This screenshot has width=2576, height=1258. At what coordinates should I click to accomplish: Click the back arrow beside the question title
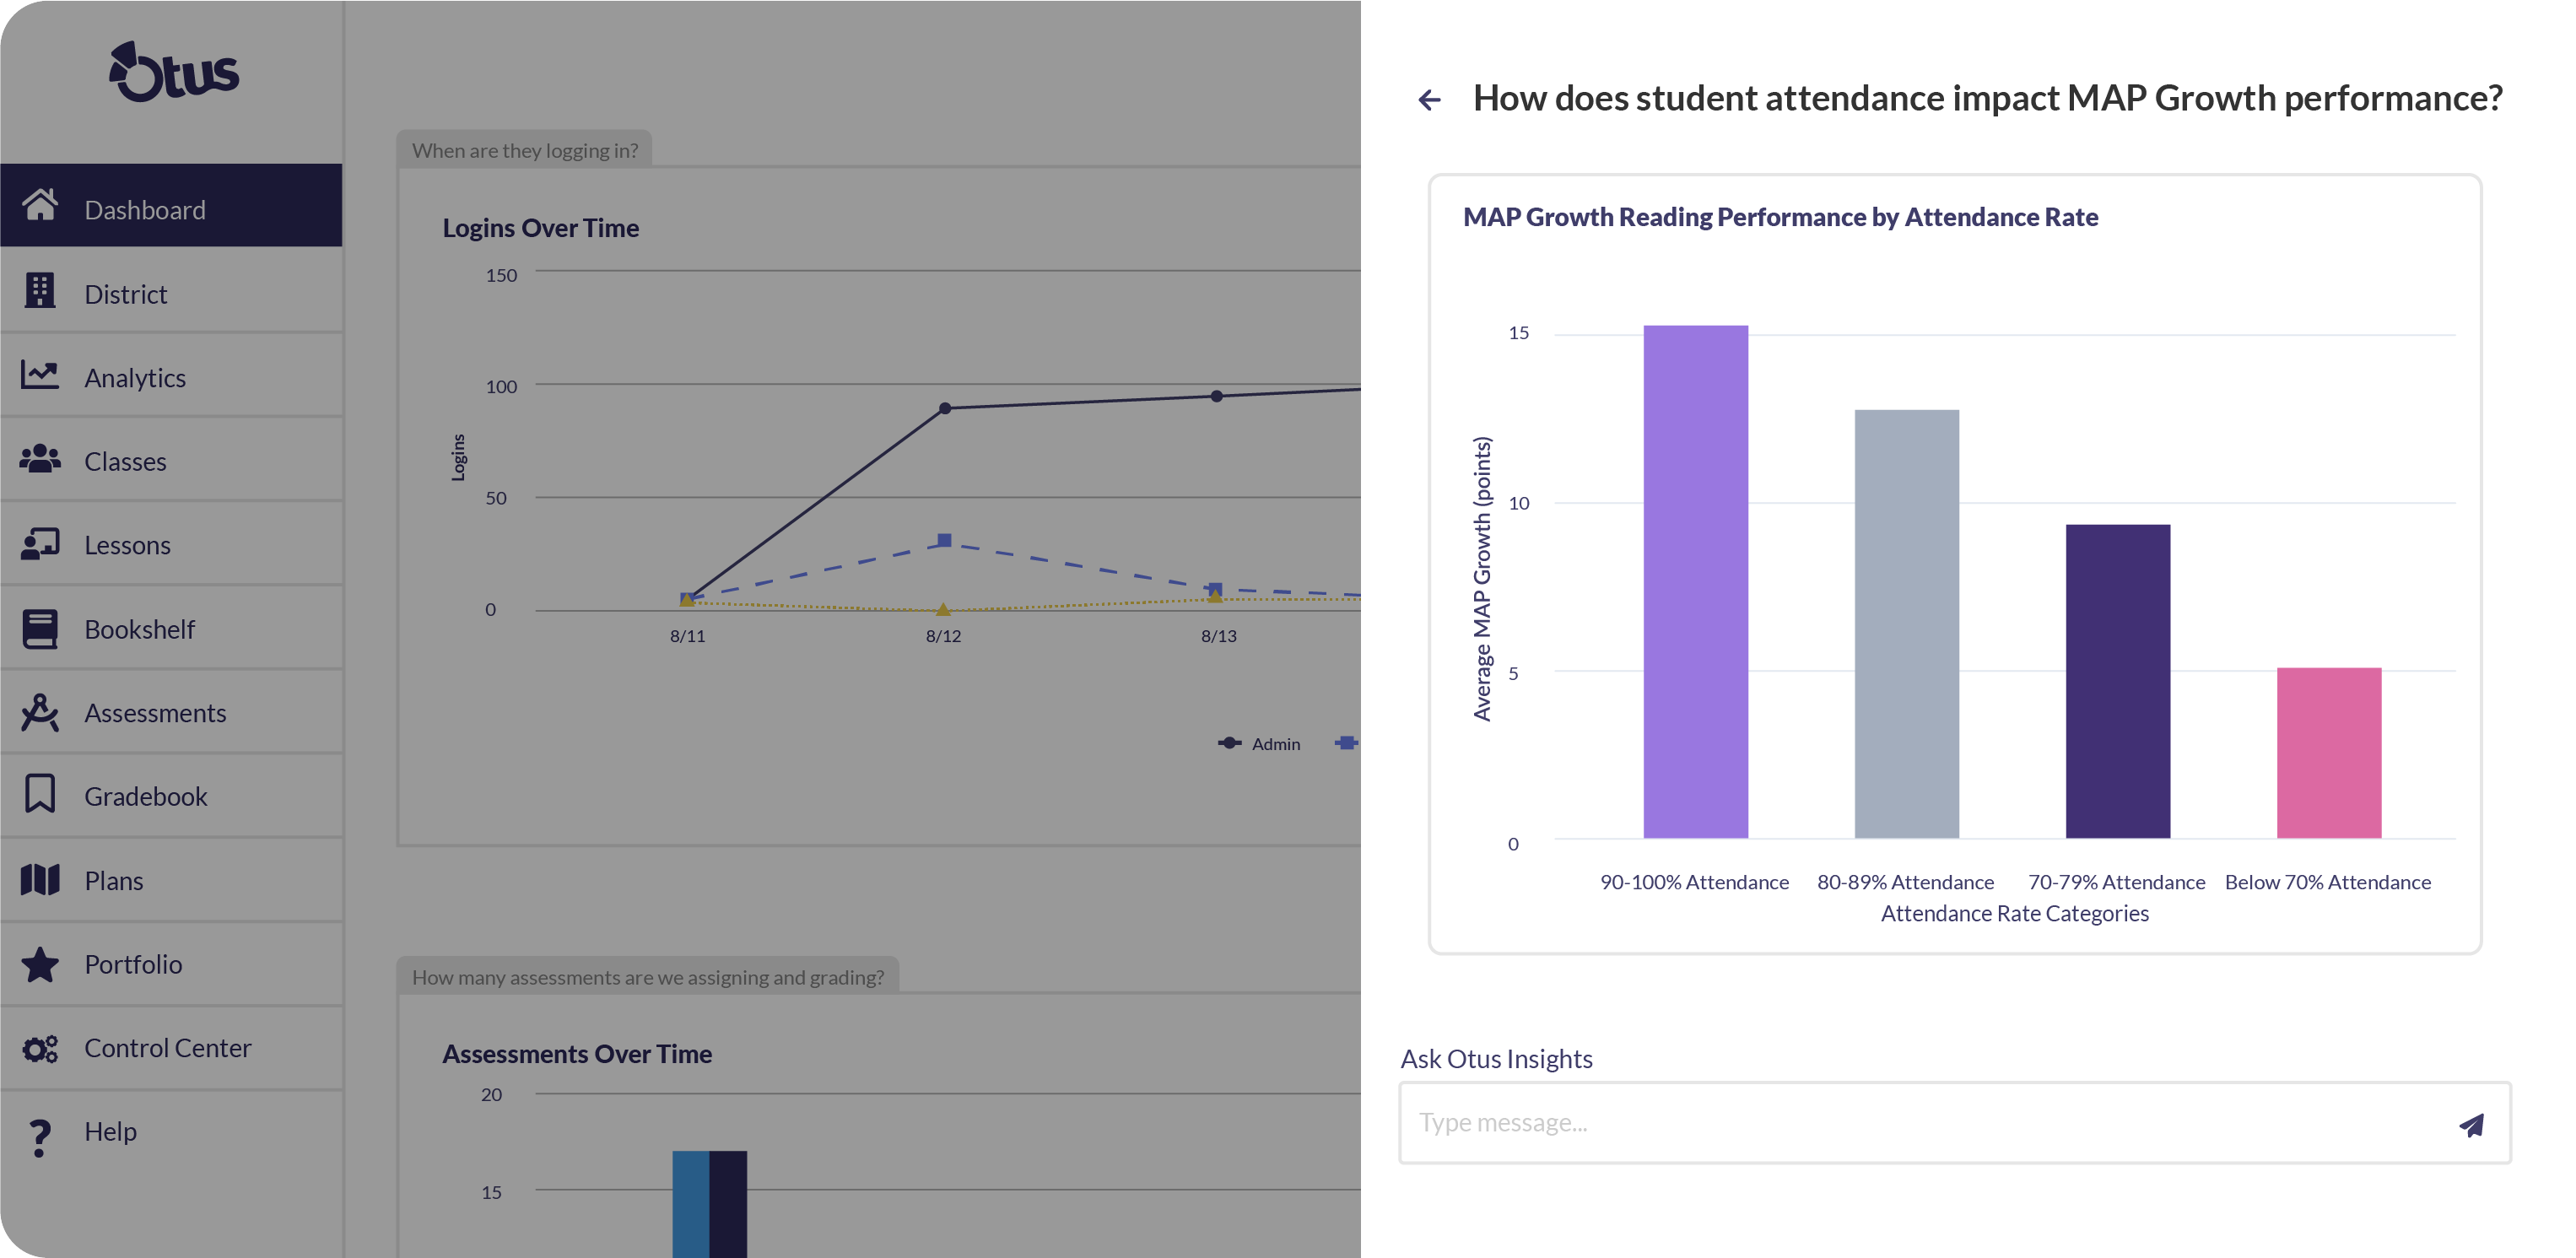[x=1429, y=100]
